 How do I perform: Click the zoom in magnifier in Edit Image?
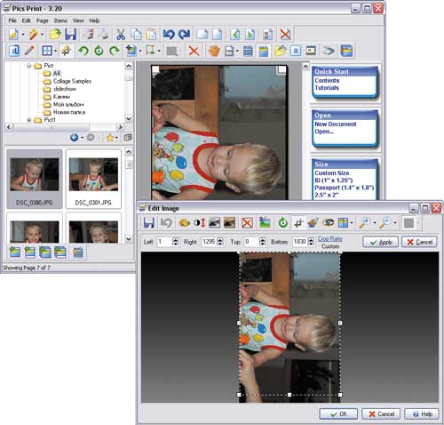(x=364, y=222)
